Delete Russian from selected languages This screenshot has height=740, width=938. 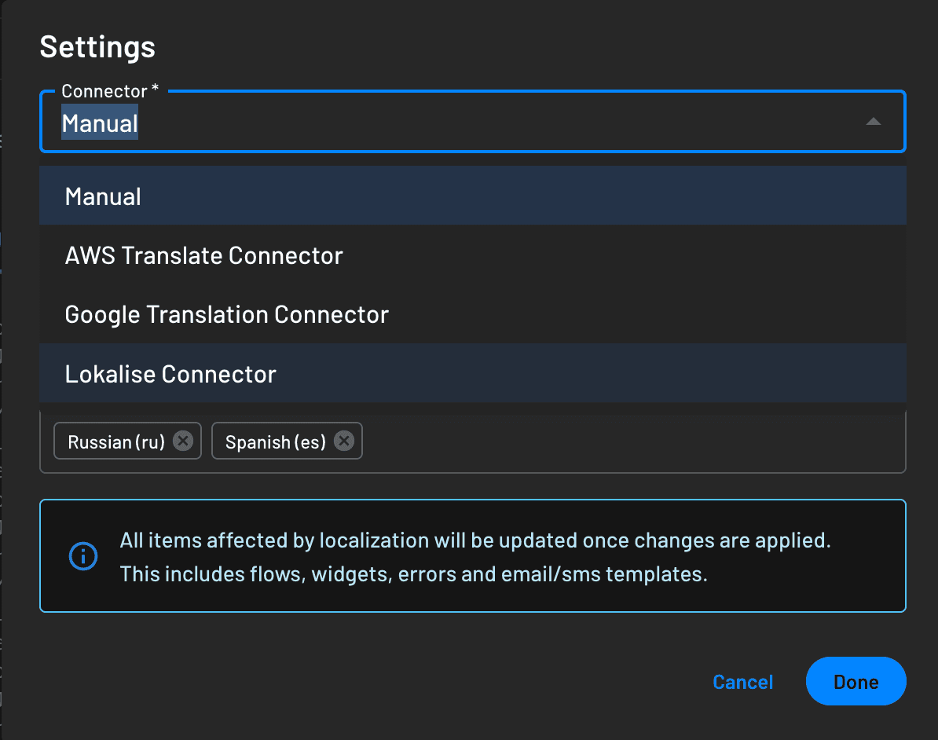click(182, 441)
